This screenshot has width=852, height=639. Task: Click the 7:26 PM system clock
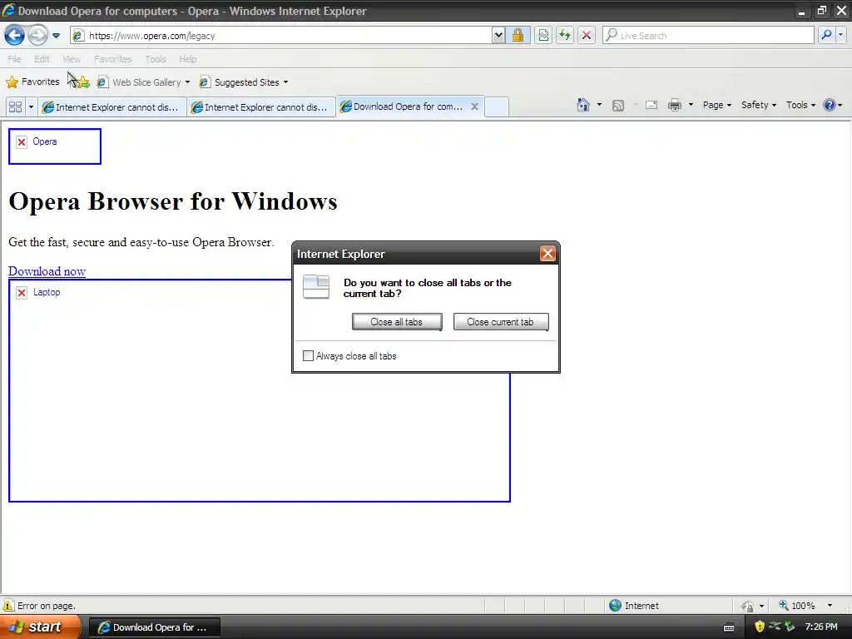coord(821,627)
